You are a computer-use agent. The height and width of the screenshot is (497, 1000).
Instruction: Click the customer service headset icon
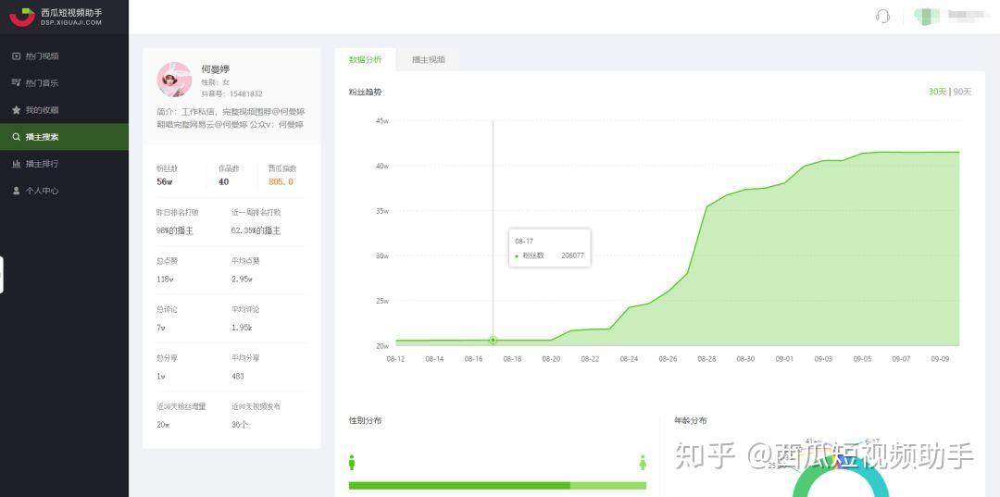(x=882, y=17)
